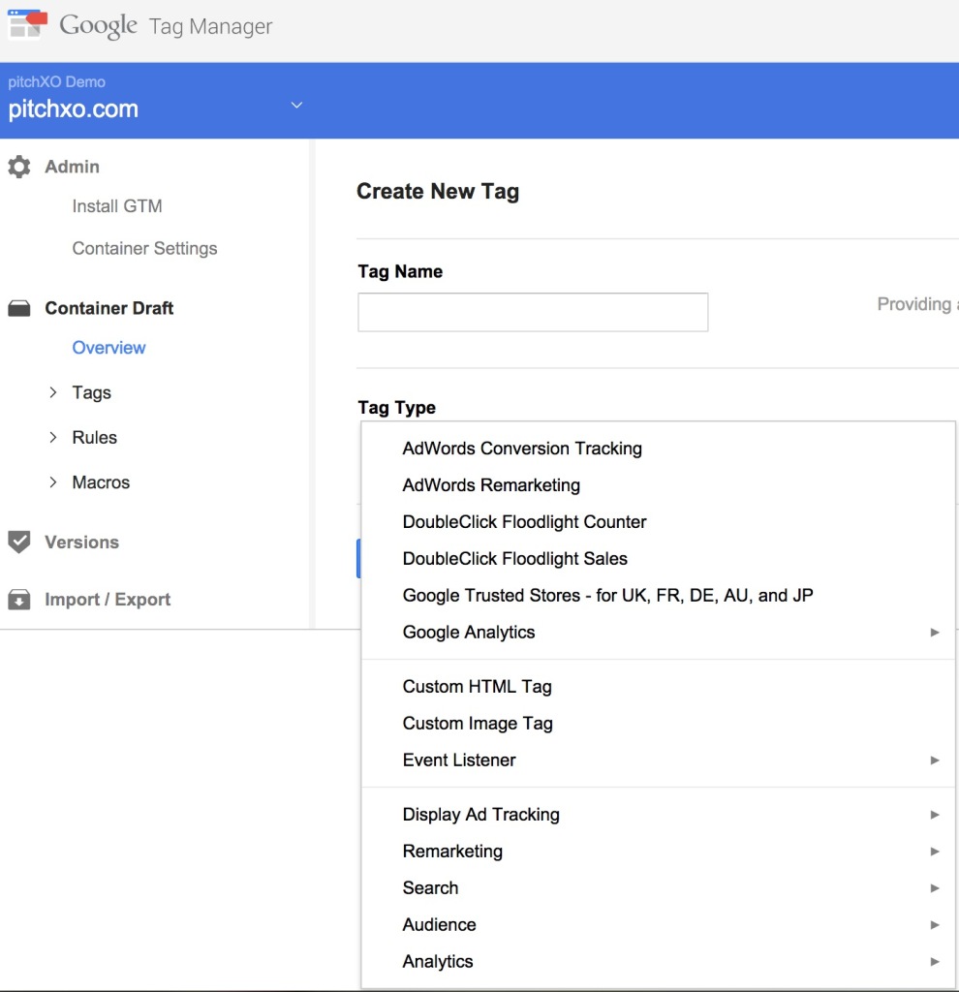
Task: Expand the Rules section chevron
Action: tap(53, 437)
